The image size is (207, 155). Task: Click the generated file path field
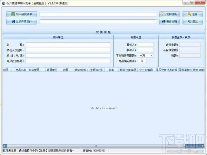tap(98, 21)
